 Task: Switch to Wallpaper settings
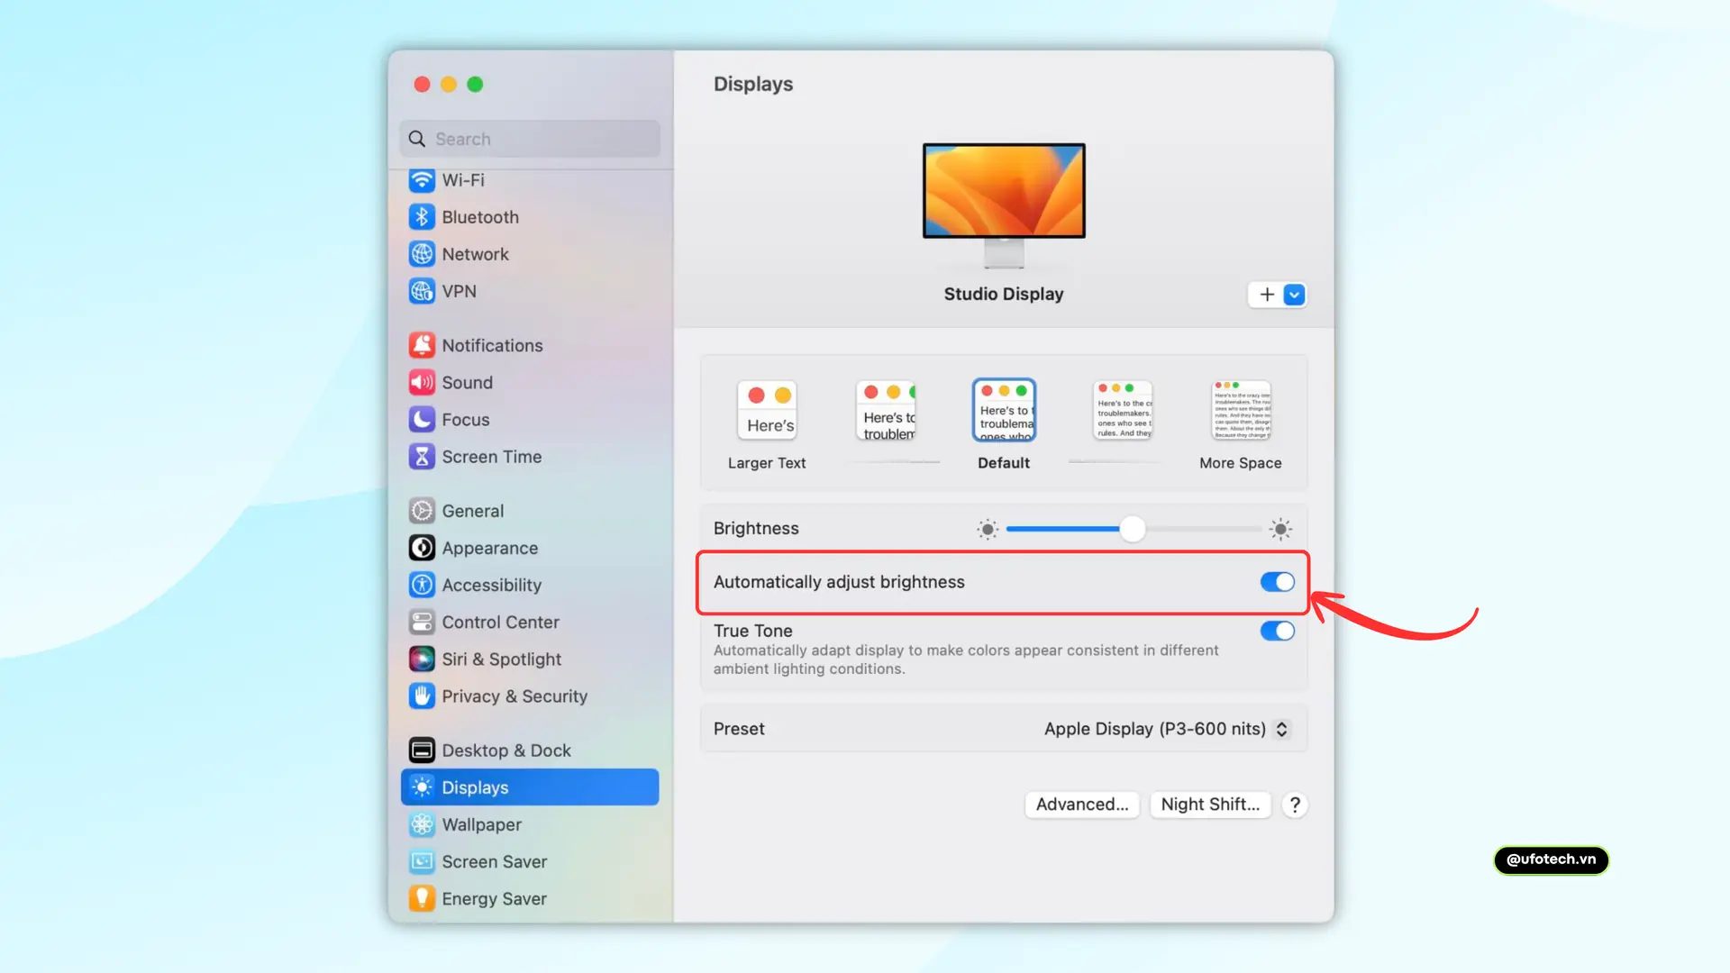click(530, 824)
